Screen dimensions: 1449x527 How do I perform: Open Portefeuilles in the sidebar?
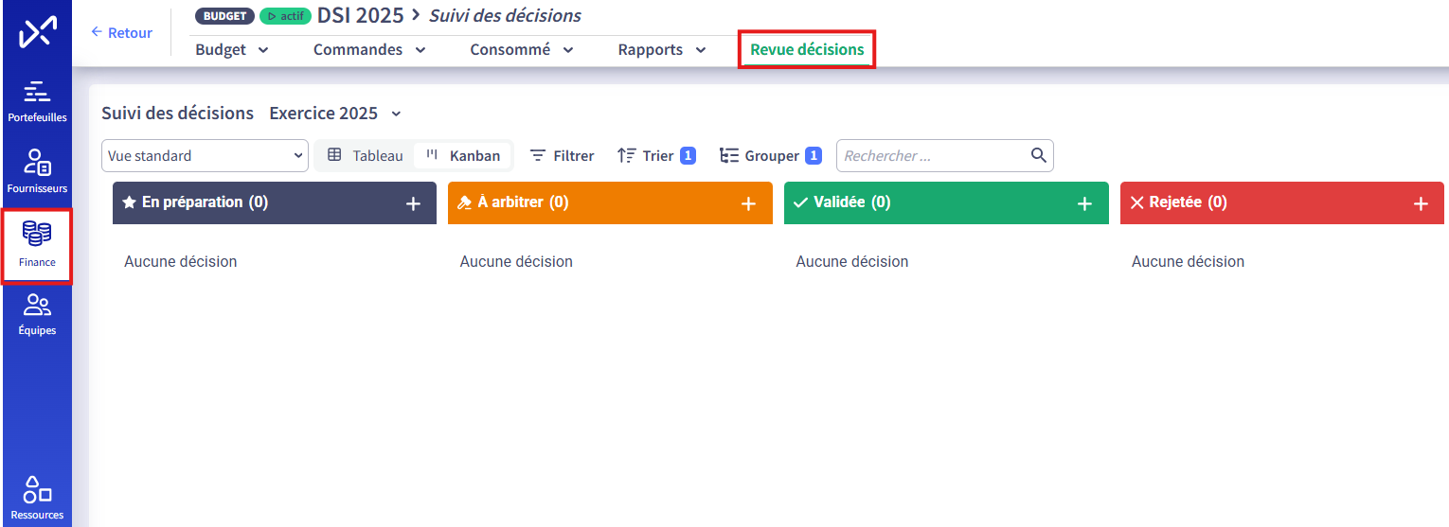click(x=37, y=101)
